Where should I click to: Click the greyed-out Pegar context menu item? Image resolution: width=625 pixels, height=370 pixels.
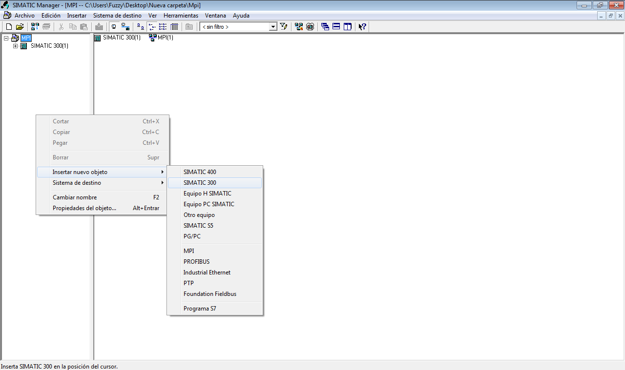pyautogui.click(x=103, y=143)
